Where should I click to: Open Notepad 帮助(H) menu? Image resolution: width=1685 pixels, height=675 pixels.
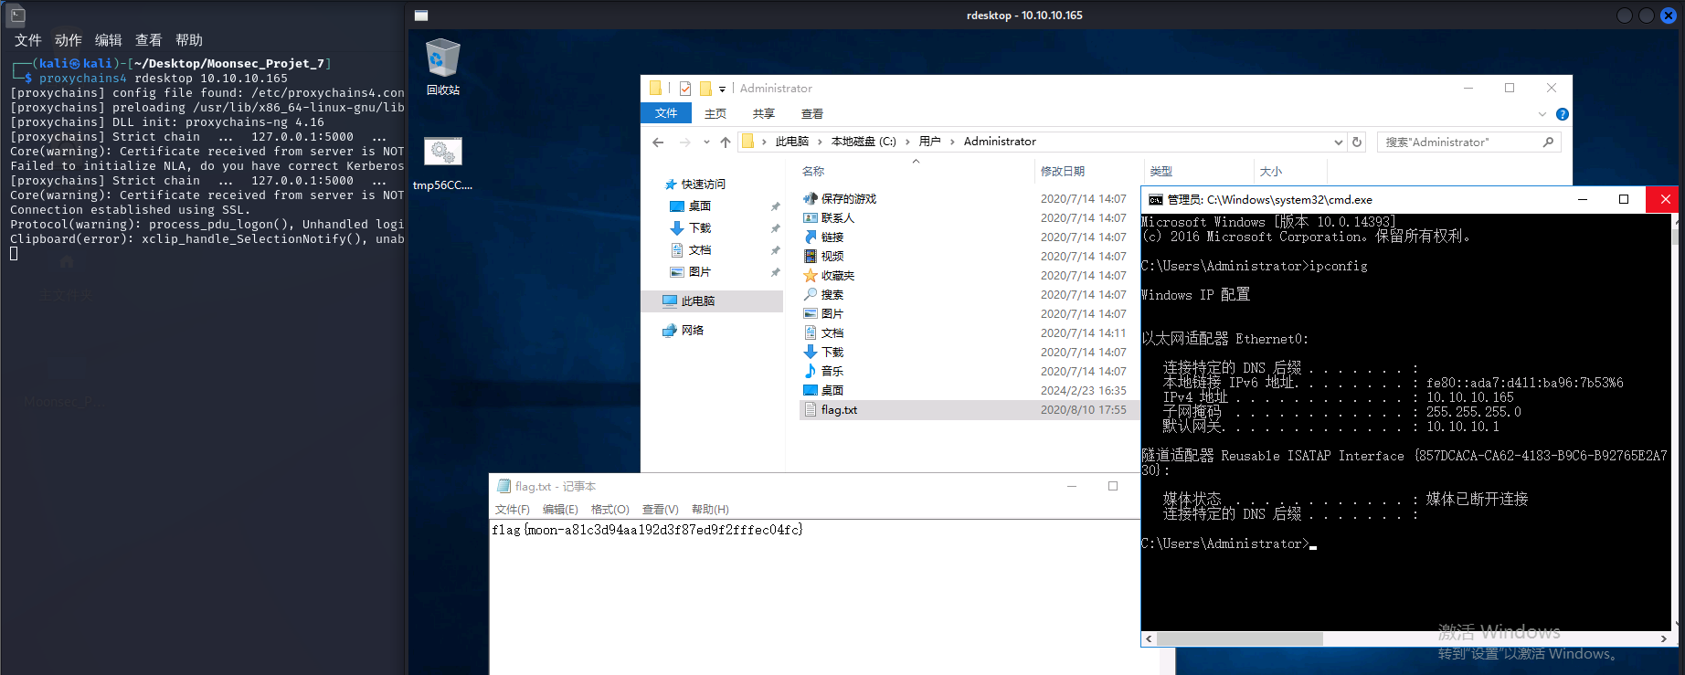pos(710,510)
